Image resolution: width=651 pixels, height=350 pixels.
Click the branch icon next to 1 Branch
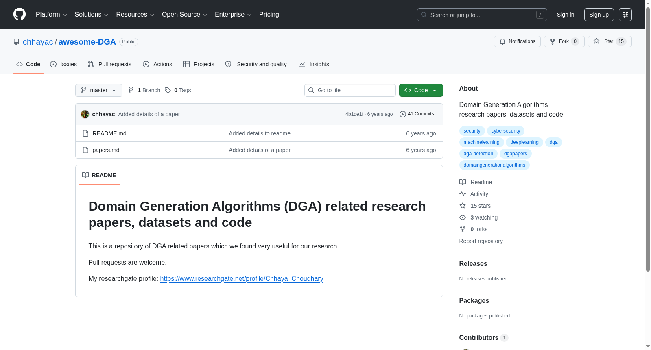131,90
